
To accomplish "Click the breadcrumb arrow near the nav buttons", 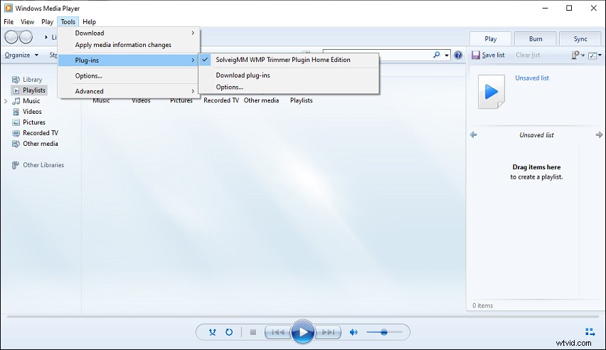I will pyautogui.click(x=46, y=37).
